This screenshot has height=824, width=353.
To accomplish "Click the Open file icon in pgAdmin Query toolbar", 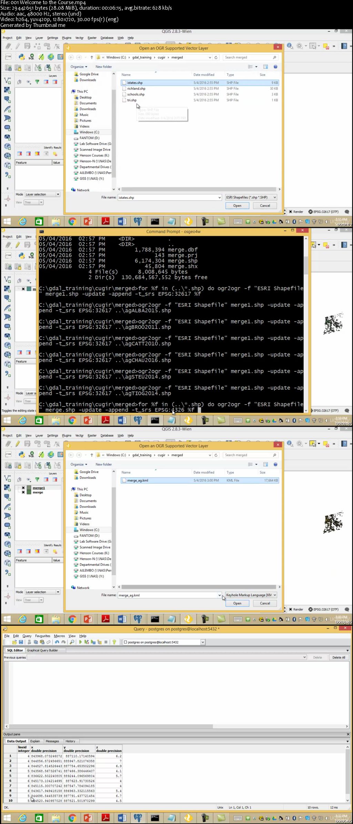I will [x=14, y=642].
